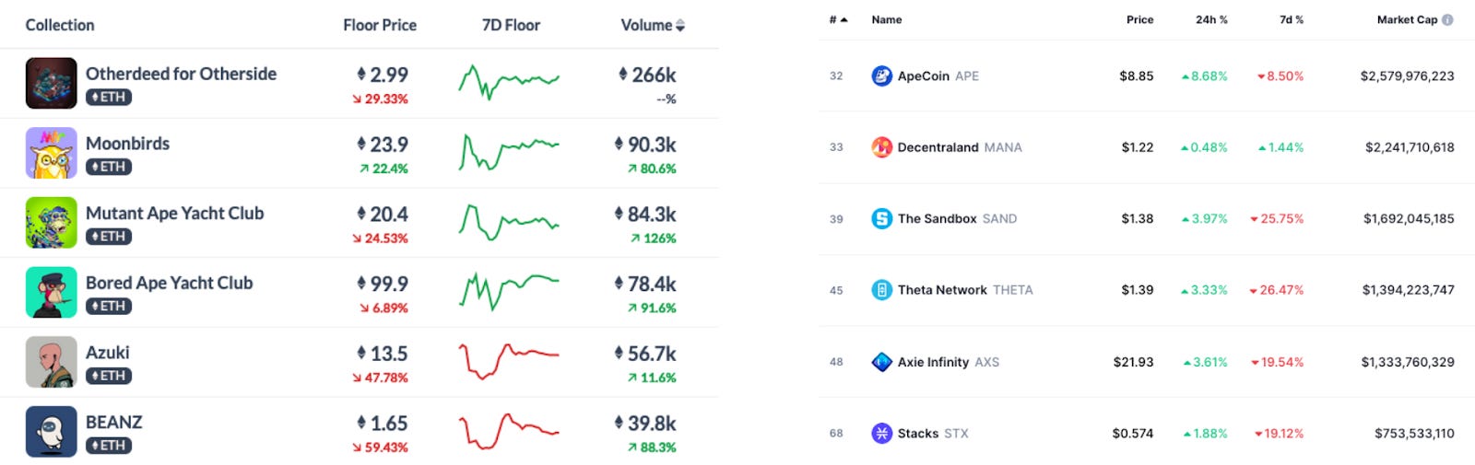1475x465 pixels.
Task: Click Stacks market cap $753,533,110
Action: (x=1414, y=434)
